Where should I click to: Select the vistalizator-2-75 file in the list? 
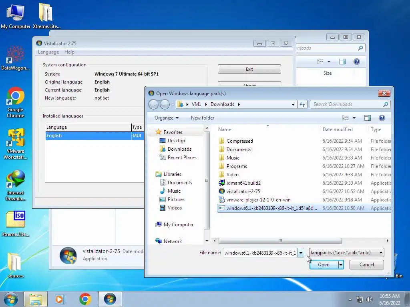(x=243, y=191)
